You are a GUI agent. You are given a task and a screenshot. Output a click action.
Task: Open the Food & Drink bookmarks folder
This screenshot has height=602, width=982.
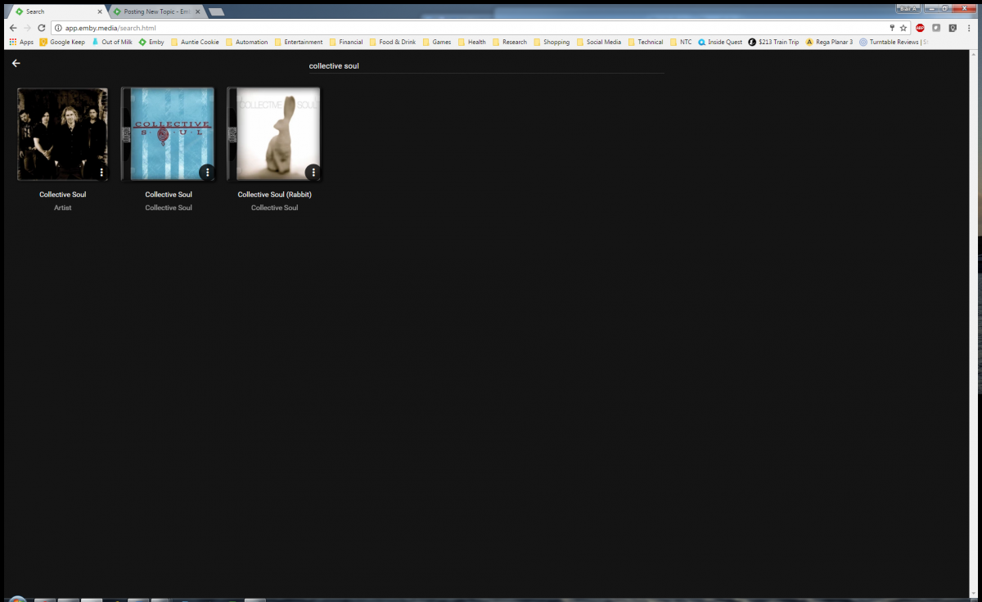393,42
